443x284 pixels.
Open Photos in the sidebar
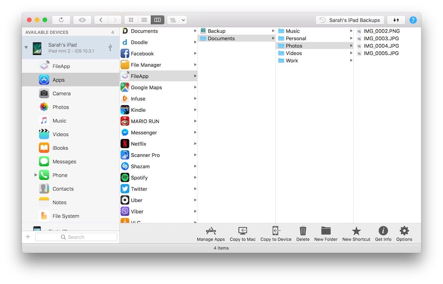pos(71,107)
